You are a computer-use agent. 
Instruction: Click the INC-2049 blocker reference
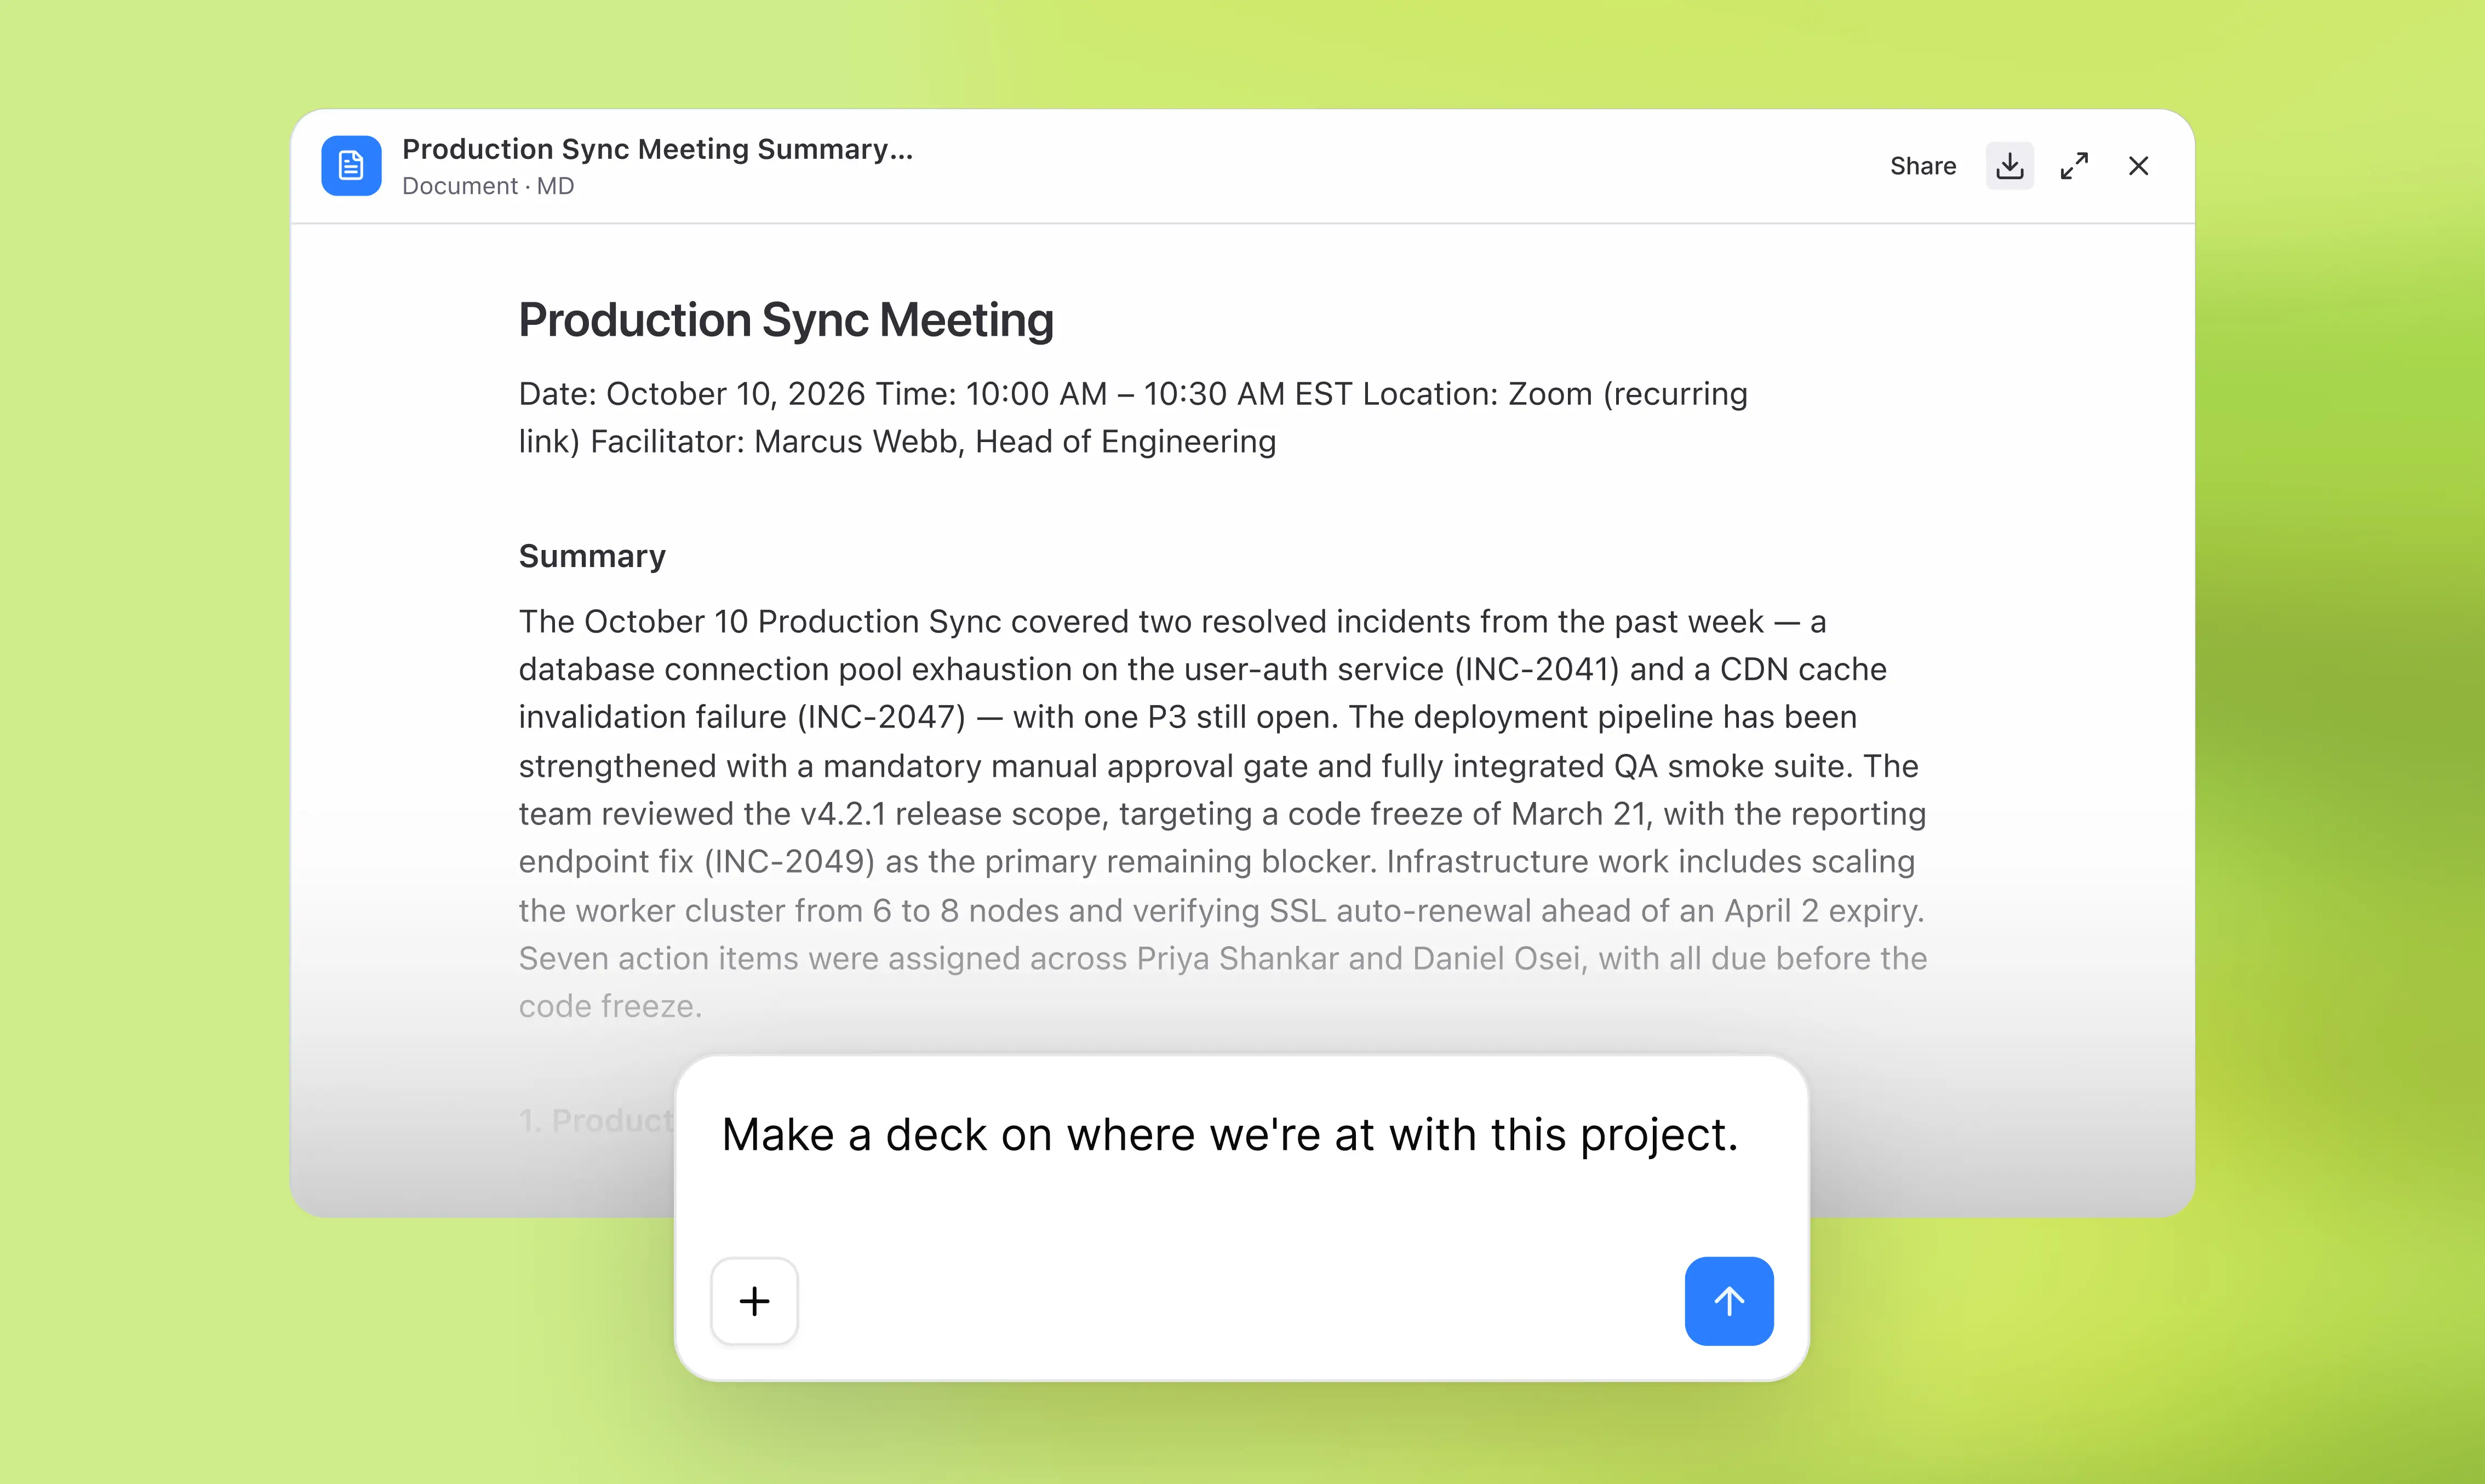[790, 861]
